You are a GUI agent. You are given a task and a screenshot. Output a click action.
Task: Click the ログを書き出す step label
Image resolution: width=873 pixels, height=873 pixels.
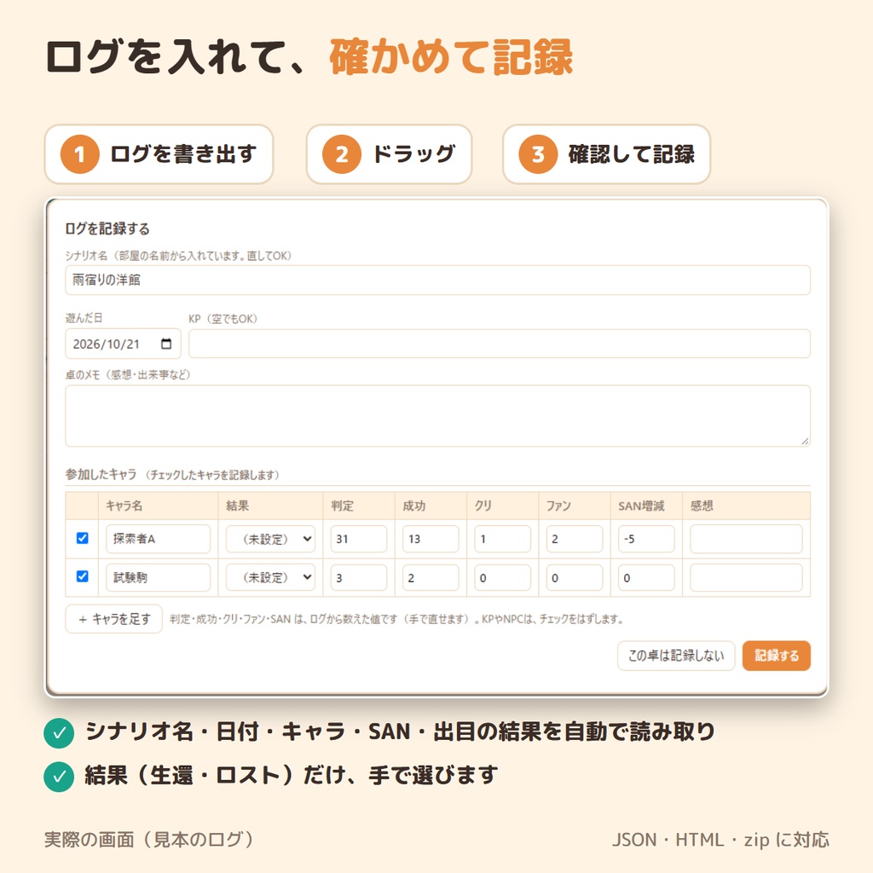184,154
